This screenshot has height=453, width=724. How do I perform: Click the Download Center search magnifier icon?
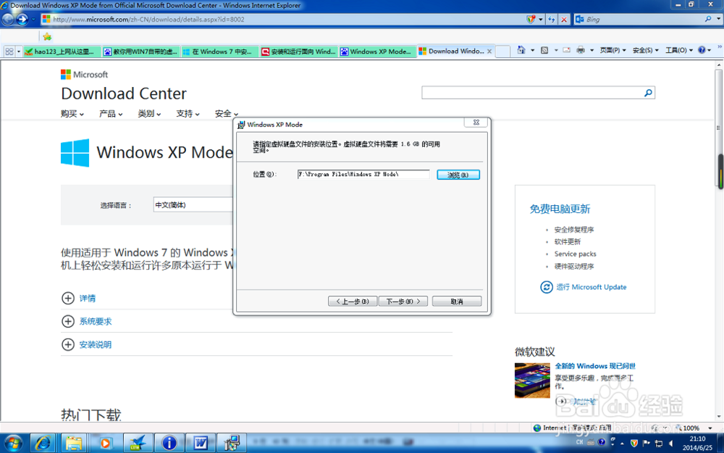[x=648, y=93]
